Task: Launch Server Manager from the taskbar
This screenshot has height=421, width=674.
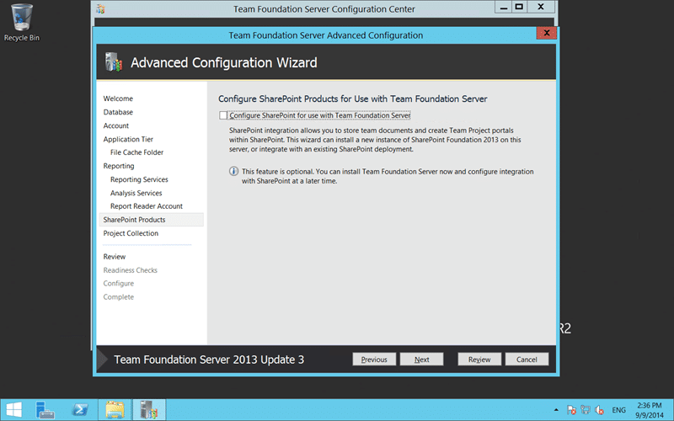Action: [x=45, y=410]
